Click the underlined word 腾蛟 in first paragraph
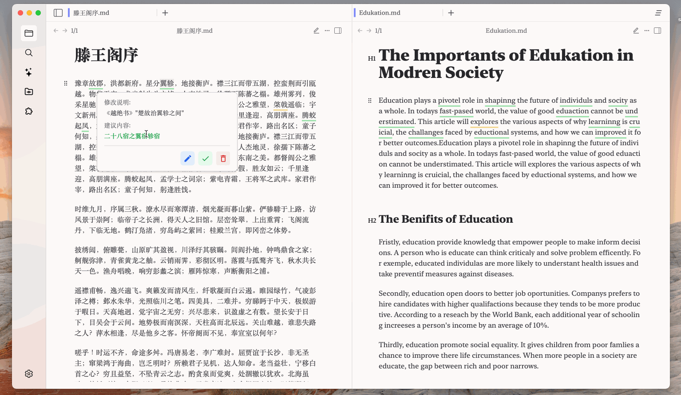Viewport: 681px width, 395px height. pos(309,115)
